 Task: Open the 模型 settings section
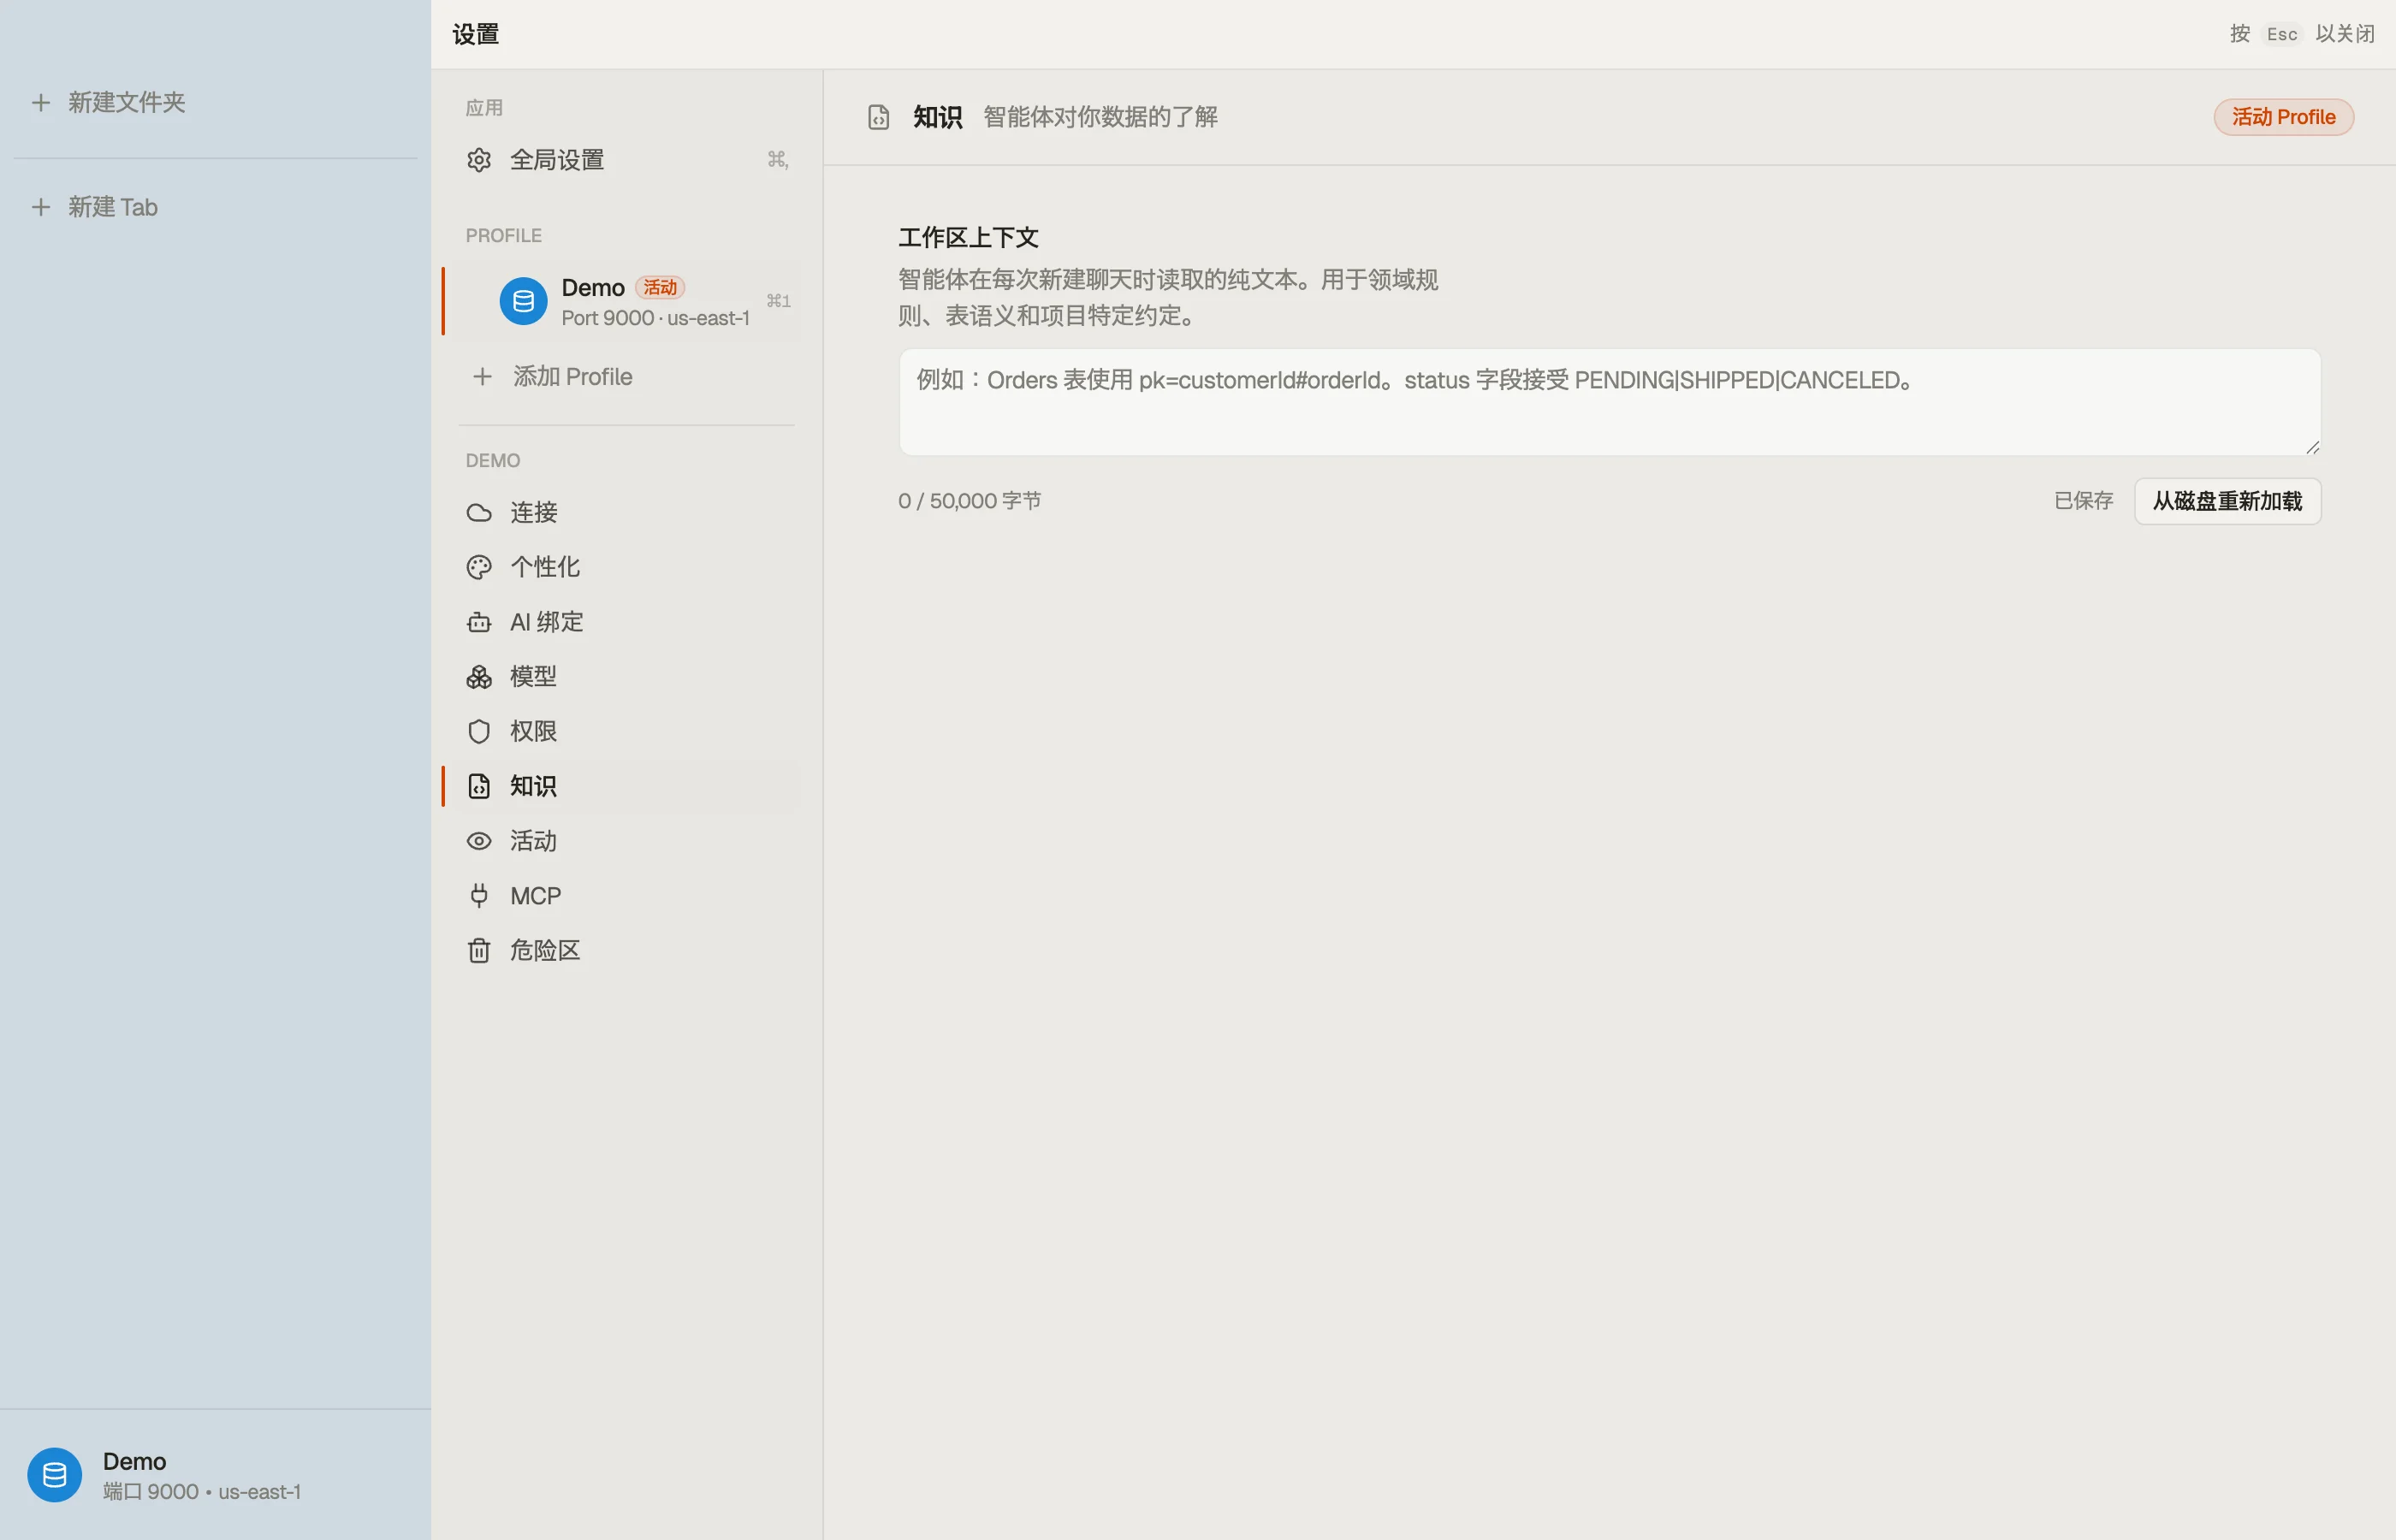(x=627, y=677)
